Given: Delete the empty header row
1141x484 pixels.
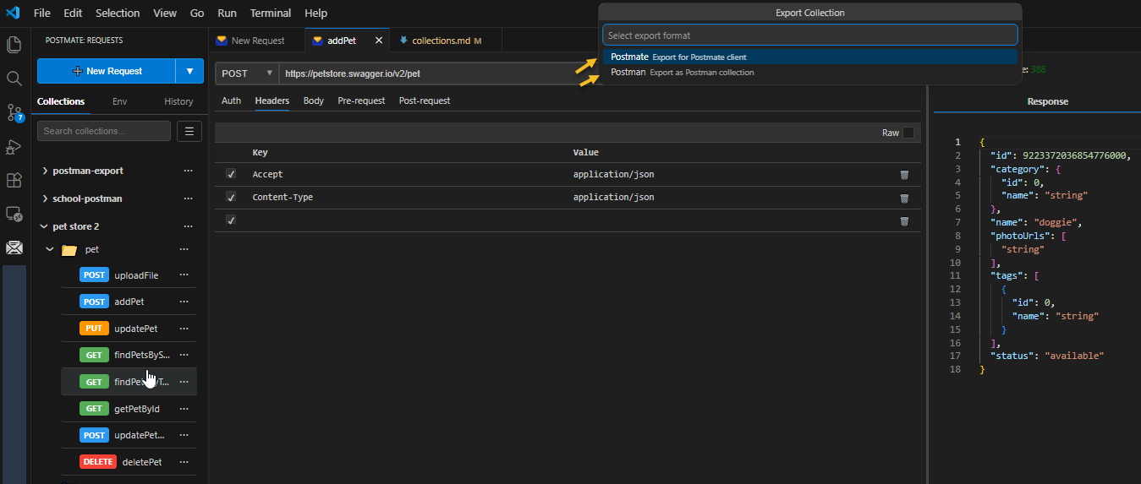Looking at the screenshot, I should [904, 220].
